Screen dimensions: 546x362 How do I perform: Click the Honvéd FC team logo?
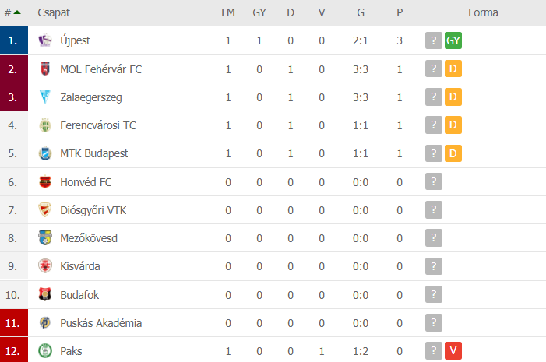click(x=45, y=182)
